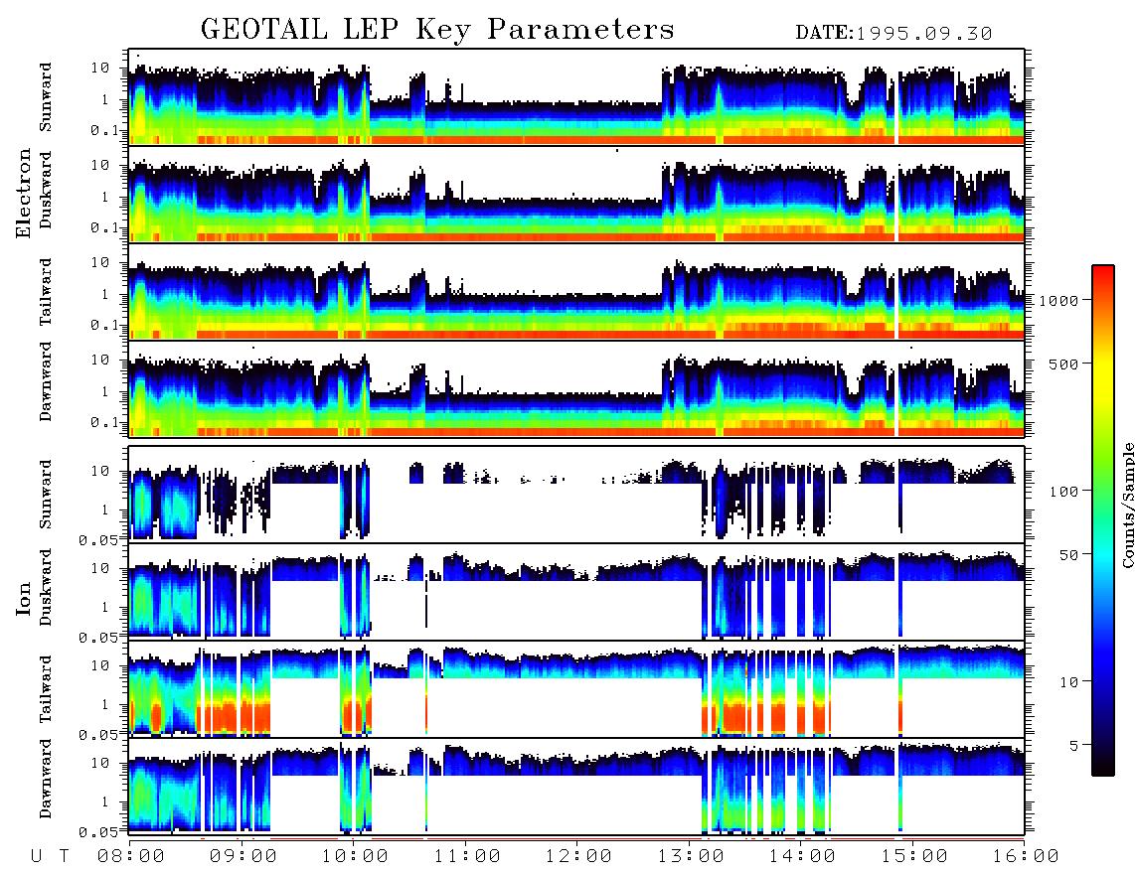The image size is (1135, 874).
Task: Select the Electron 'Sunward' panel label
Action: pos(46,97)
